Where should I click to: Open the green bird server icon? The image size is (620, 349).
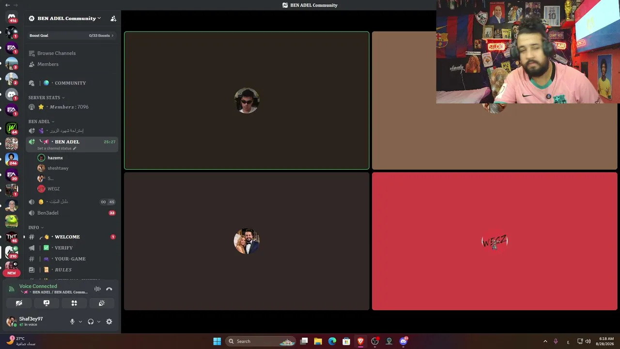click(12, 221)
